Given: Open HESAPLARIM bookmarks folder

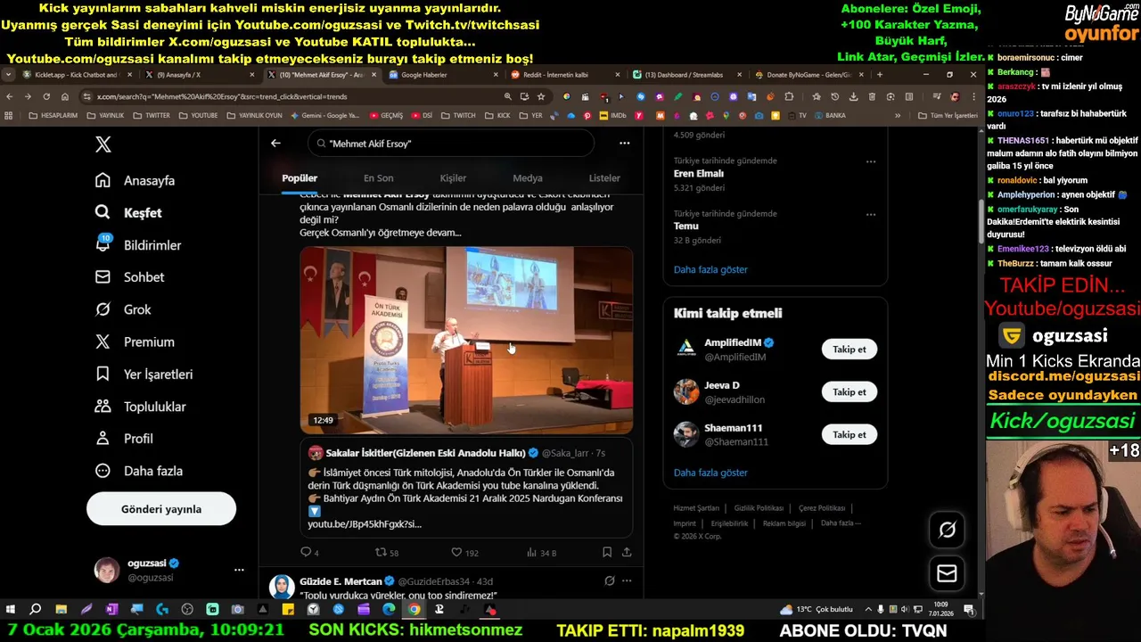Looking at the screenshot, I should pyautogui.click(x=53, y=115).
